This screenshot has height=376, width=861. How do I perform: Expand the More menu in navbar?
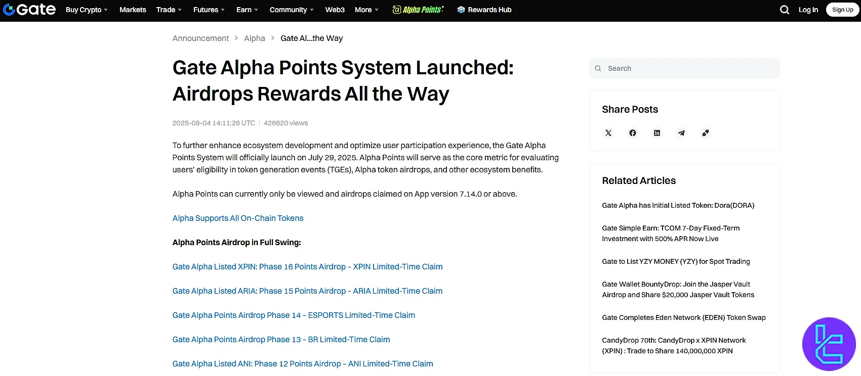[x=366, y=10]
